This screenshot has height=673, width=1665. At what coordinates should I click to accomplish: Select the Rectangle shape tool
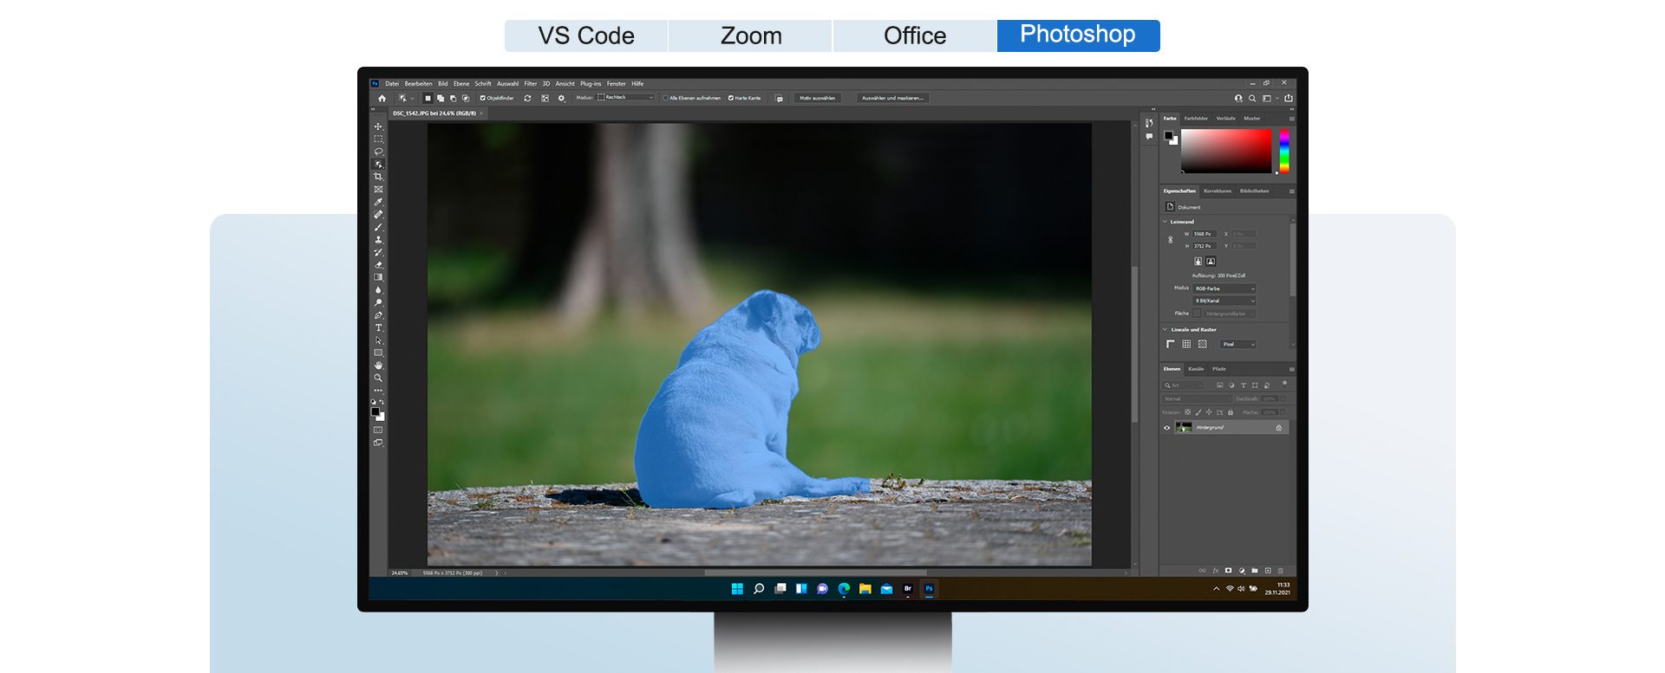378,353
